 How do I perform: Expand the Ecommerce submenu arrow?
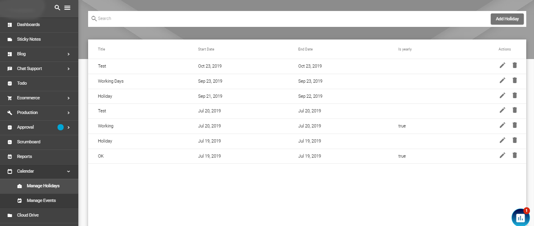[69, 98]
